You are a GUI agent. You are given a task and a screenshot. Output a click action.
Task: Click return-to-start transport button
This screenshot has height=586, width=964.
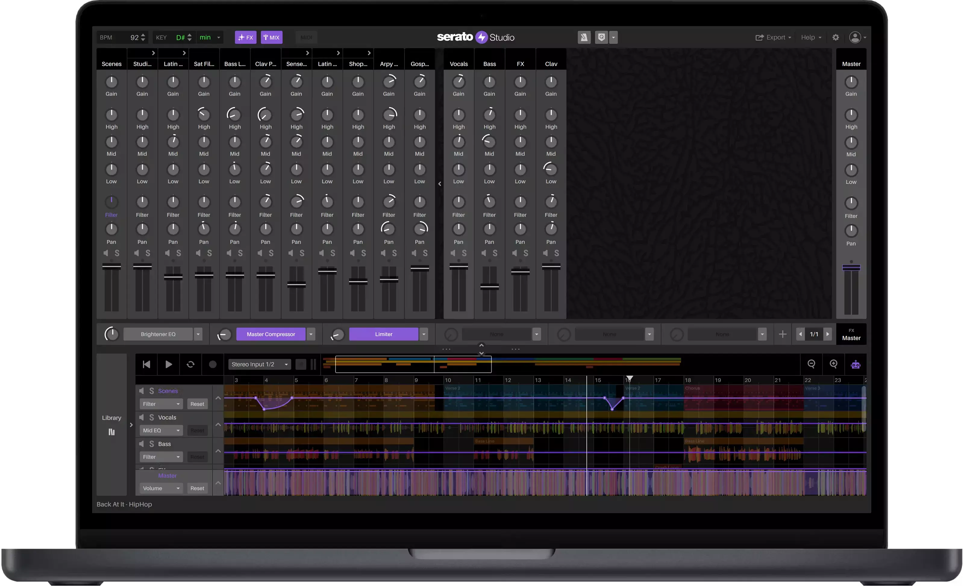[146, 364]
